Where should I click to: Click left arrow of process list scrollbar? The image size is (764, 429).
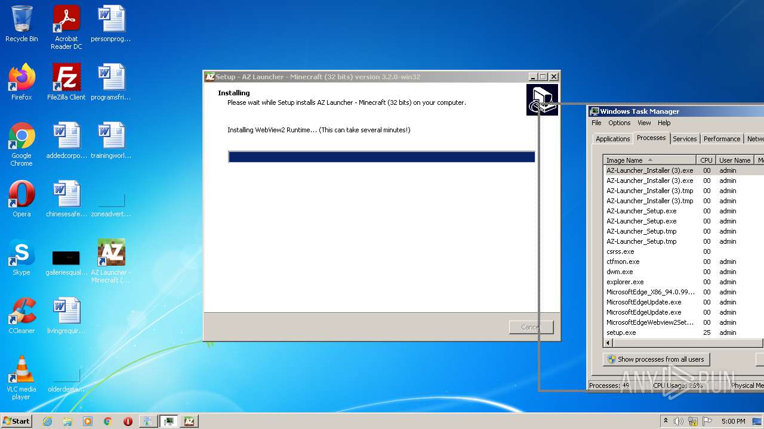click(608, 343)
